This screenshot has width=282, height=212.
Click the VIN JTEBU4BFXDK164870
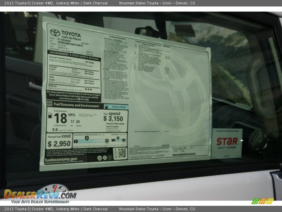point(70,44)
